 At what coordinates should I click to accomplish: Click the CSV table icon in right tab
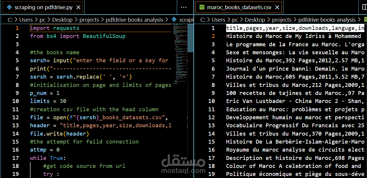[x=202, y=7]
